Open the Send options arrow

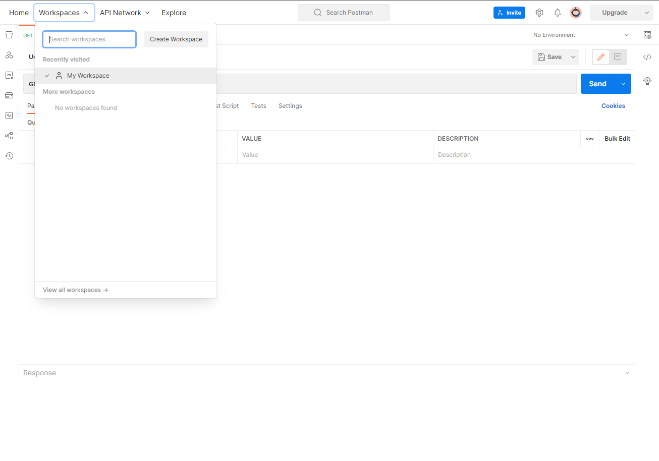623,84
